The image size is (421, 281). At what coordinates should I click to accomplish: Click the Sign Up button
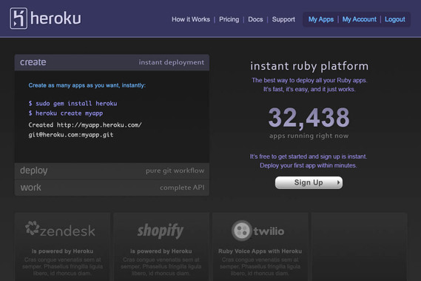(309, 182)
